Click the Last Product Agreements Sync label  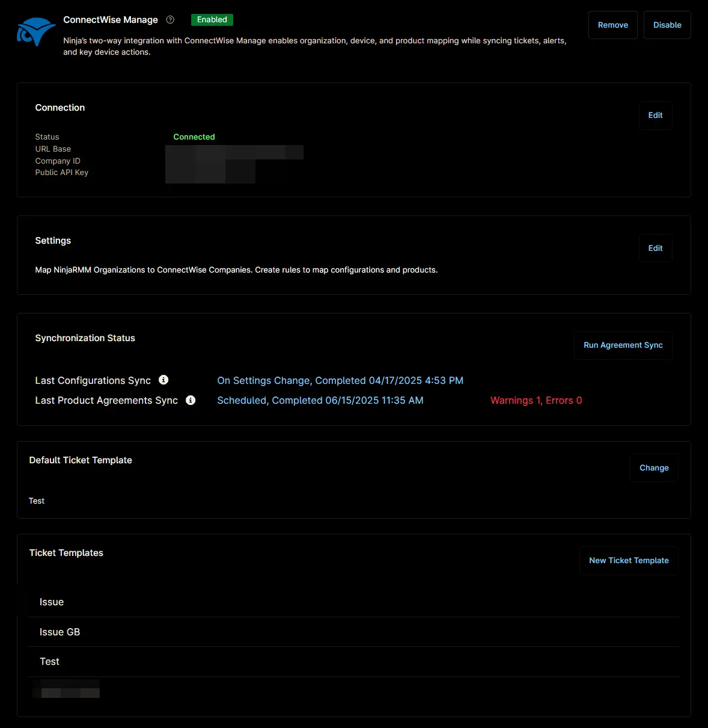coord(106,401)
